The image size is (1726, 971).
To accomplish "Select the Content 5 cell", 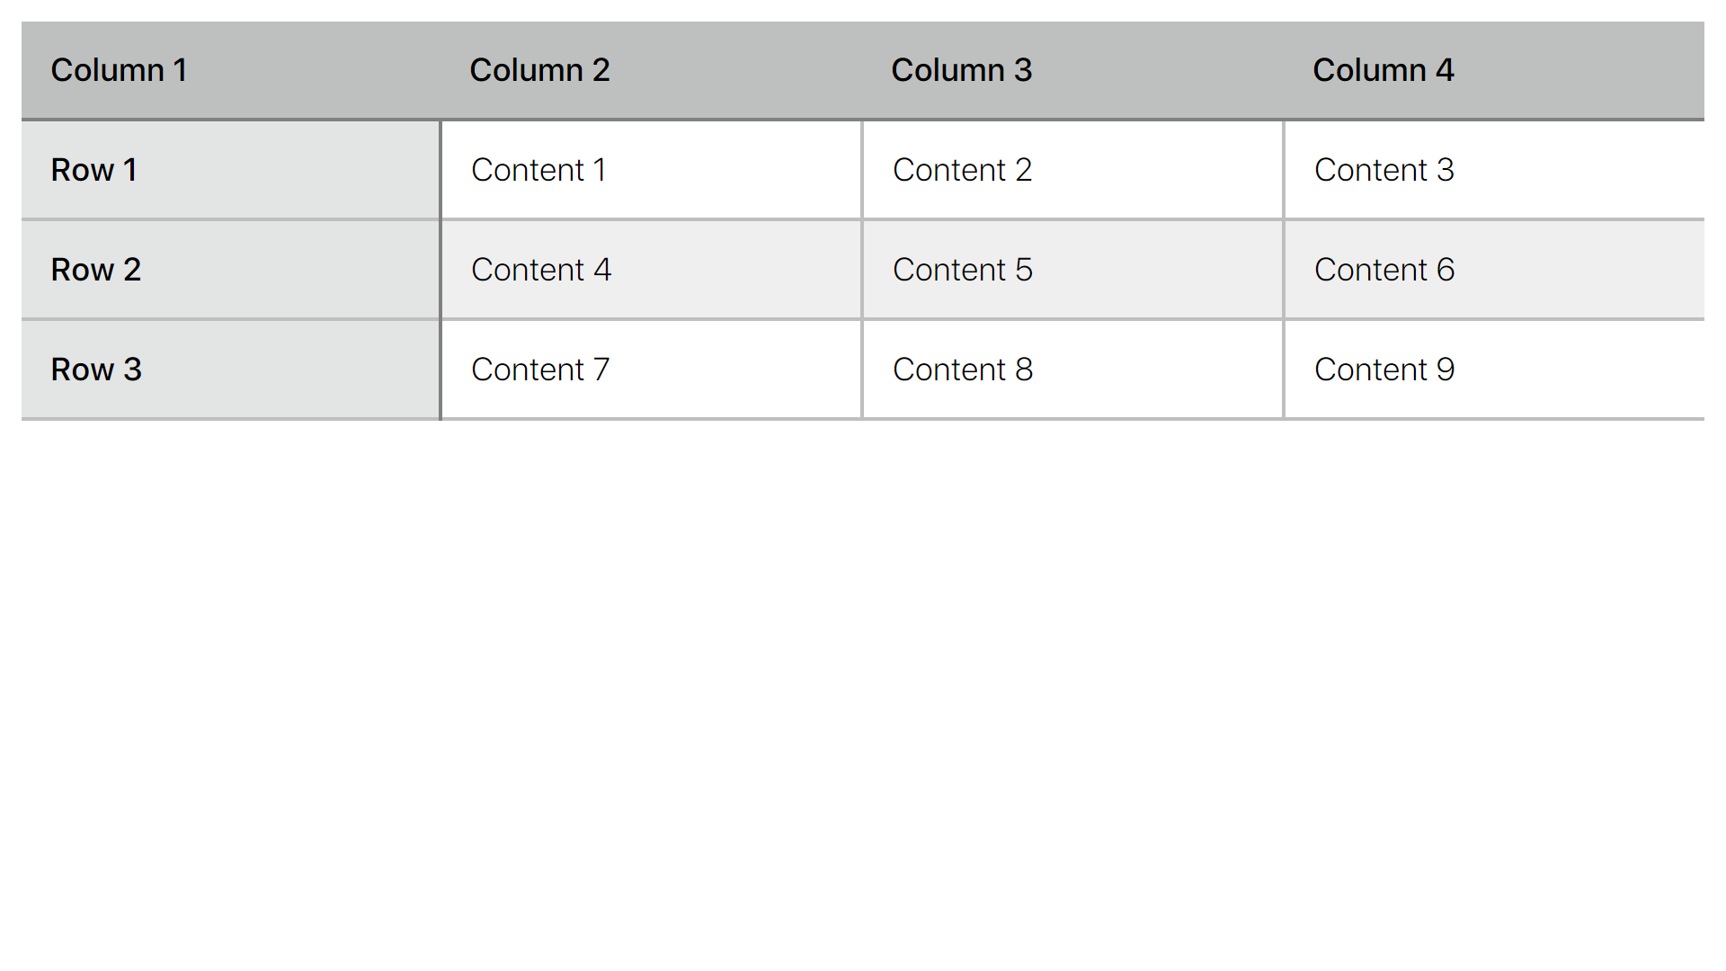I will [x=1073, y=270].
